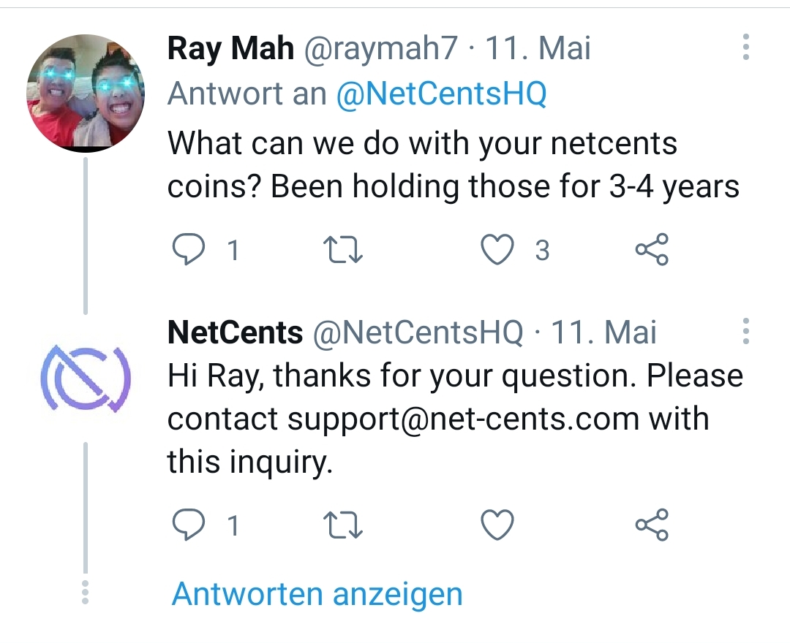The height and width of the screenshot is (643, 790).
Task: Reply to Ray Mah's tweet
Action: coord(188,251)
